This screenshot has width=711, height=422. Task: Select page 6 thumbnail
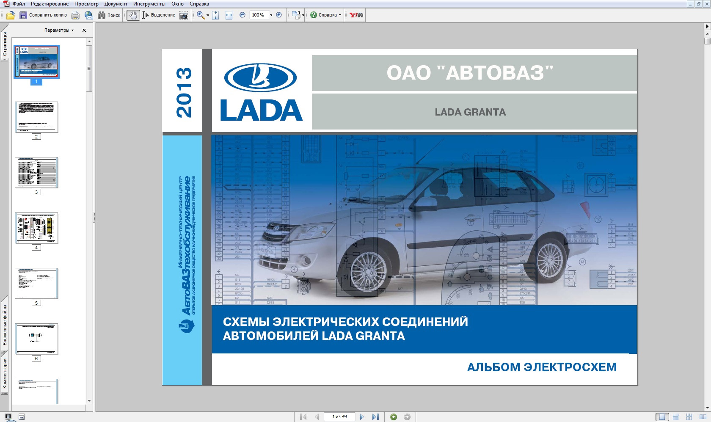[x=36, y=339]
